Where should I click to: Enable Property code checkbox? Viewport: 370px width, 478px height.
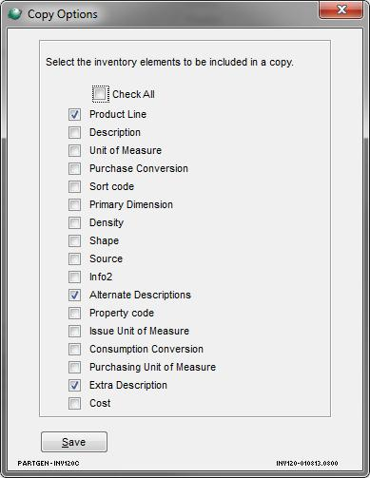coord(74,313)
